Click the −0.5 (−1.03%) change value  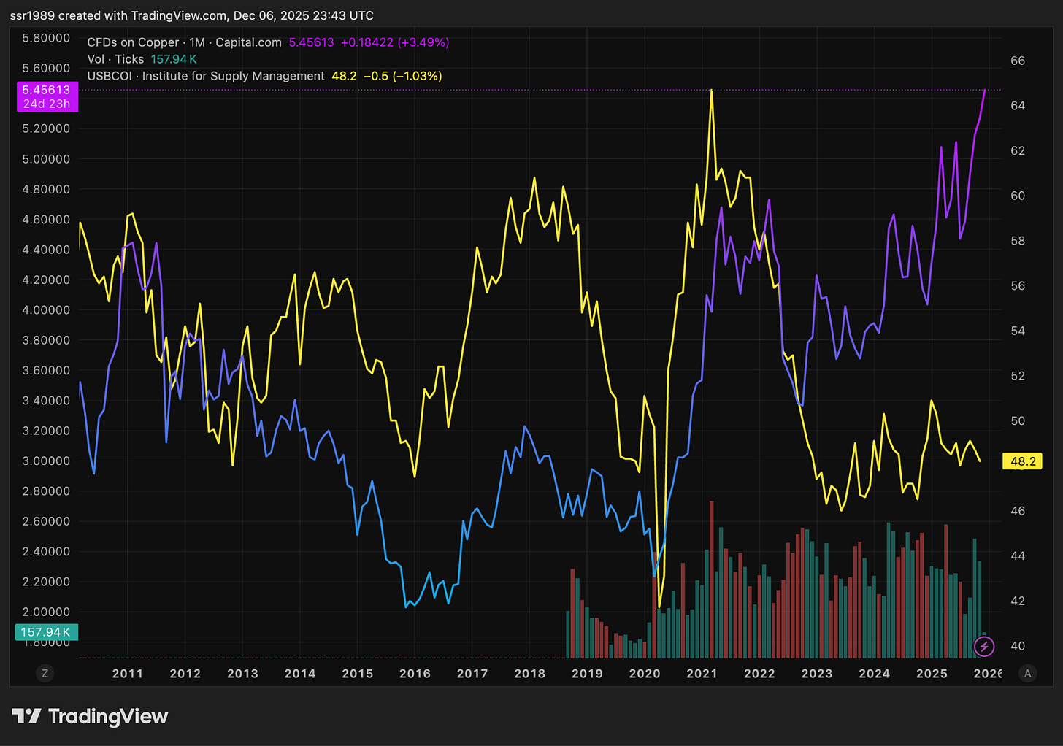402,76
